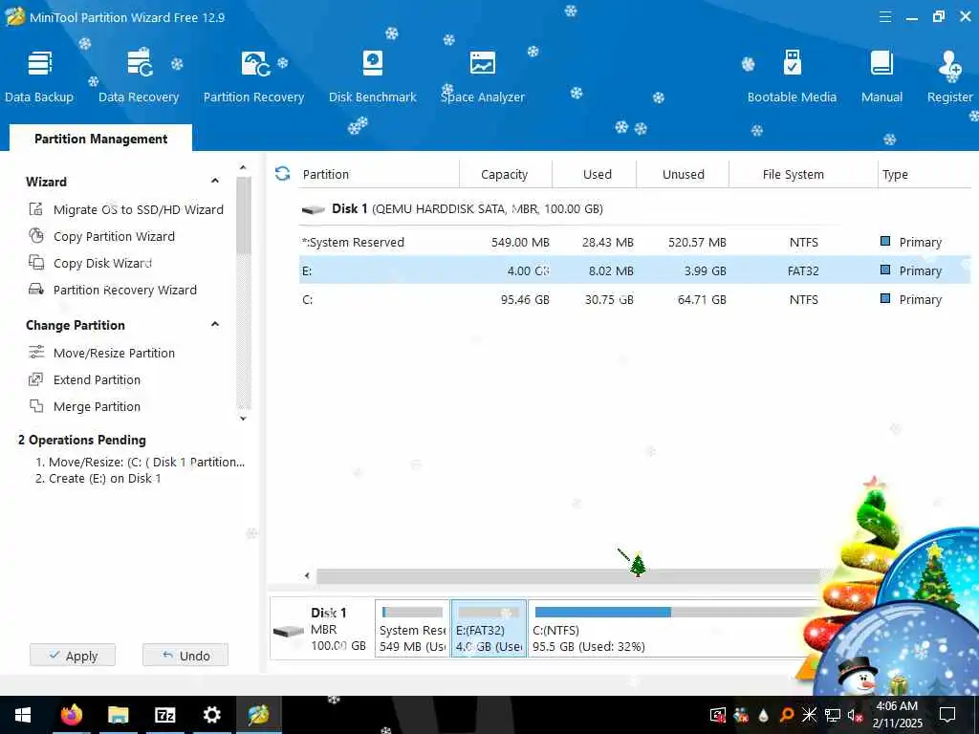Sort by the Partition column header
979x734 pixels.
point(379,174)
